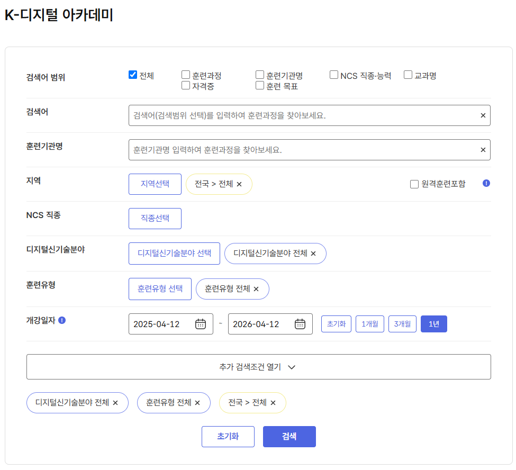Check the 훈련기관명 search scope checkbox
The image size is (516, 470).
(x=260, y=75)
